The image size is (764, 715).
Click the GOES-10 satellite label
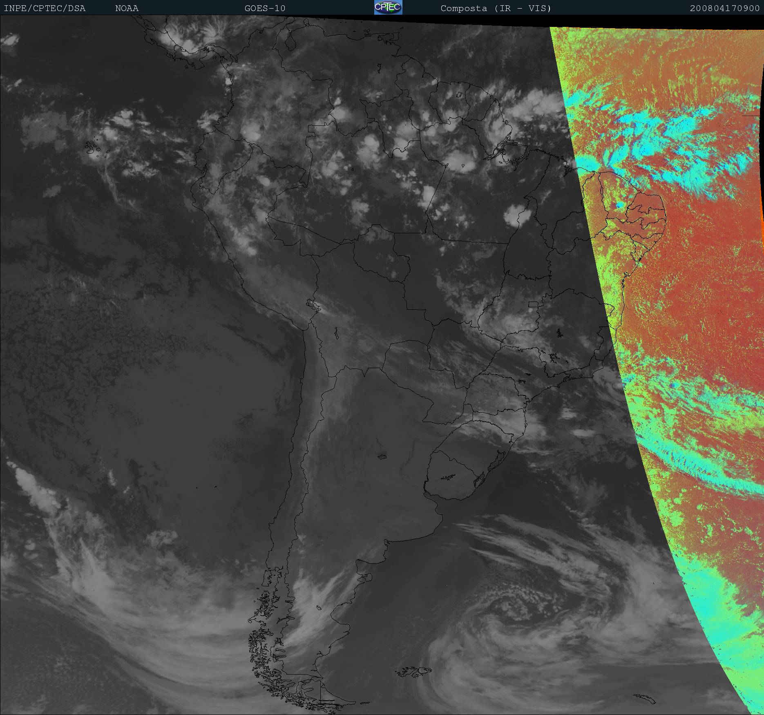click(265, 9)
